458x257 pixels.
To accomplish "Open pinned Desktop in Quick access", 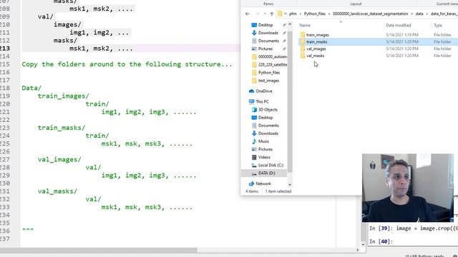I will [x=265, y=25].
